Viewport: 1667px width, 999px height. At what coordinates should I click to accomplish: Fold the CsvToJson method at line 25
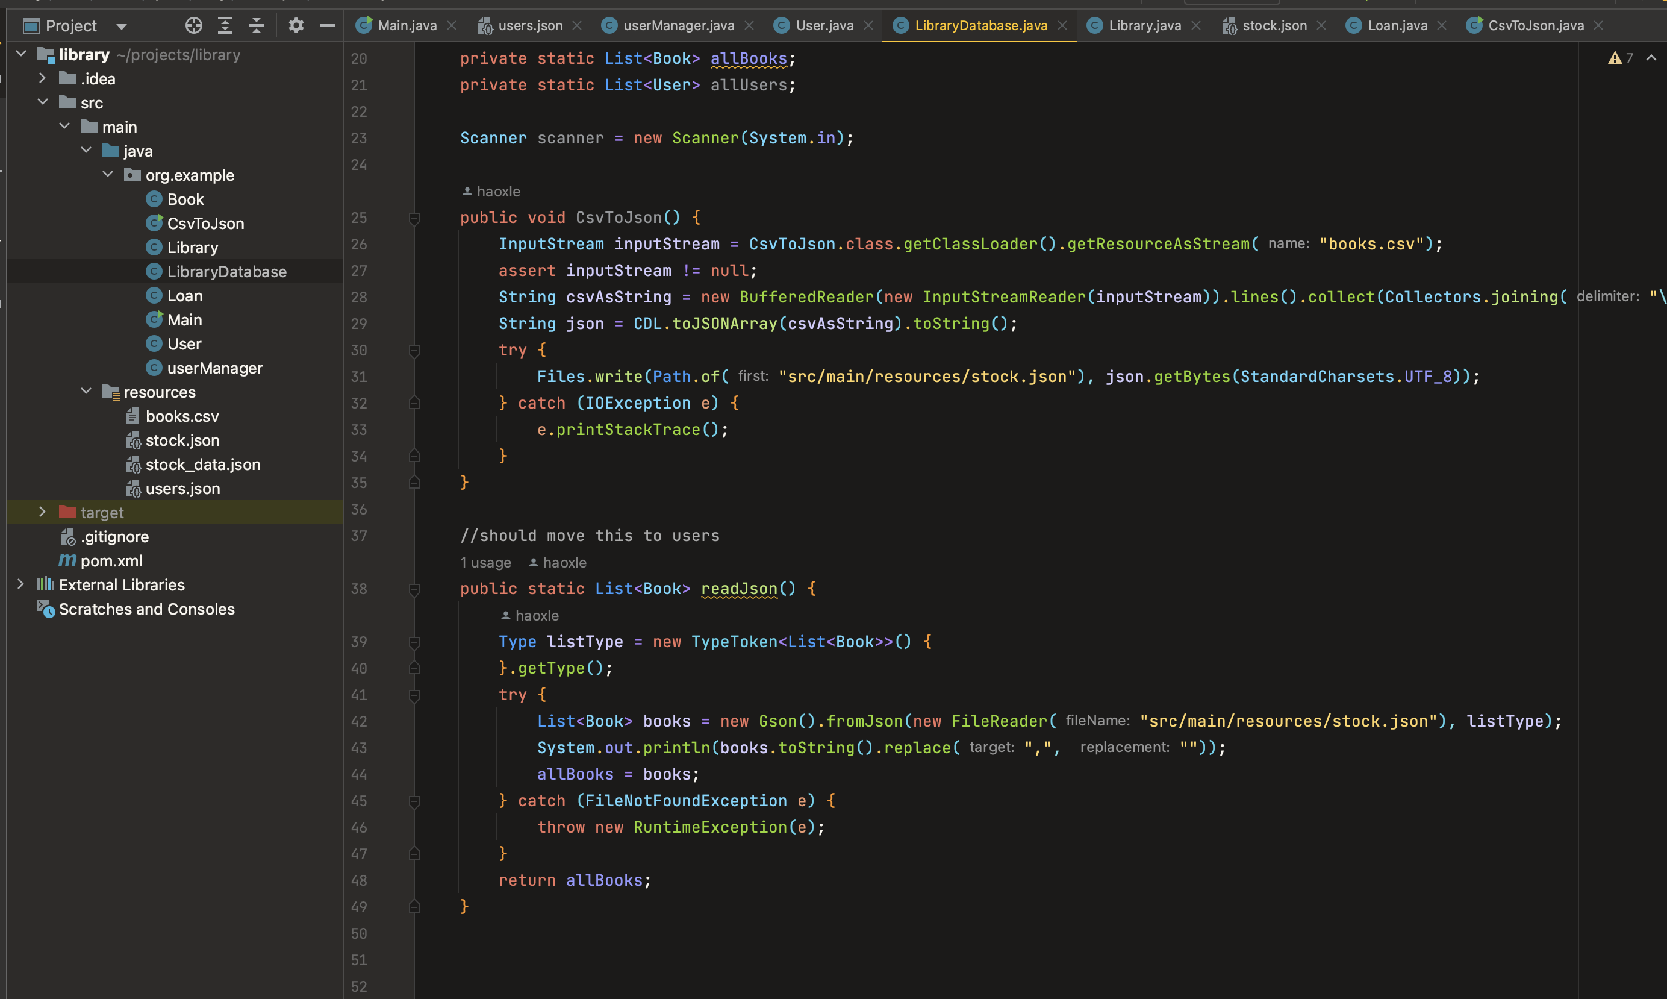(414, 218)
